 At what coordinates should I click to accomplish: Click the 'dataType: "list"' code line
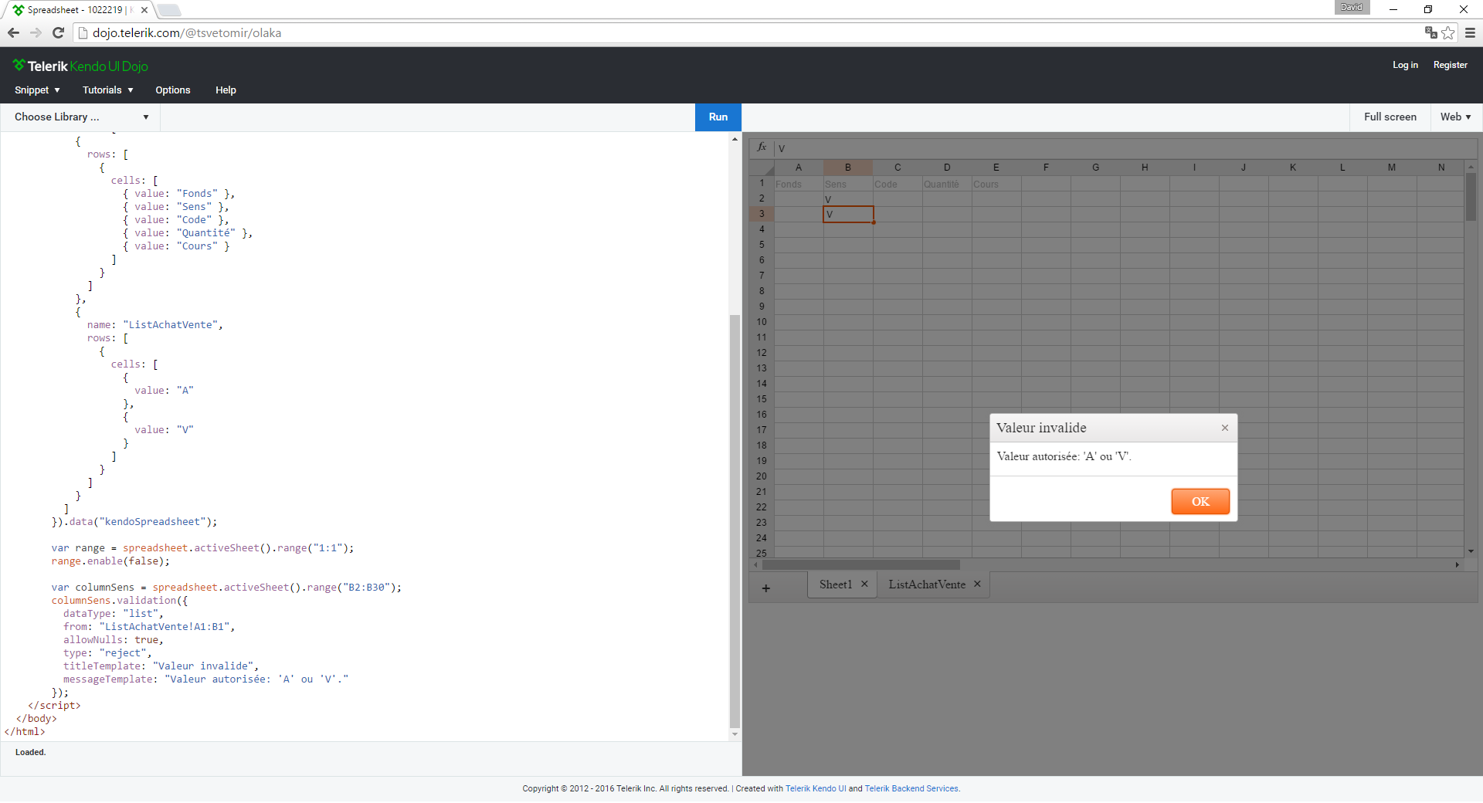(114, 614)
